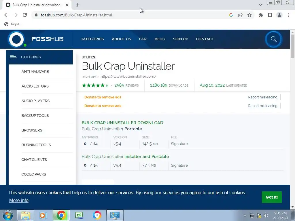
Task: Download Bulk Crap Uninstaller Installer and Portable
Action: [125, 157]
